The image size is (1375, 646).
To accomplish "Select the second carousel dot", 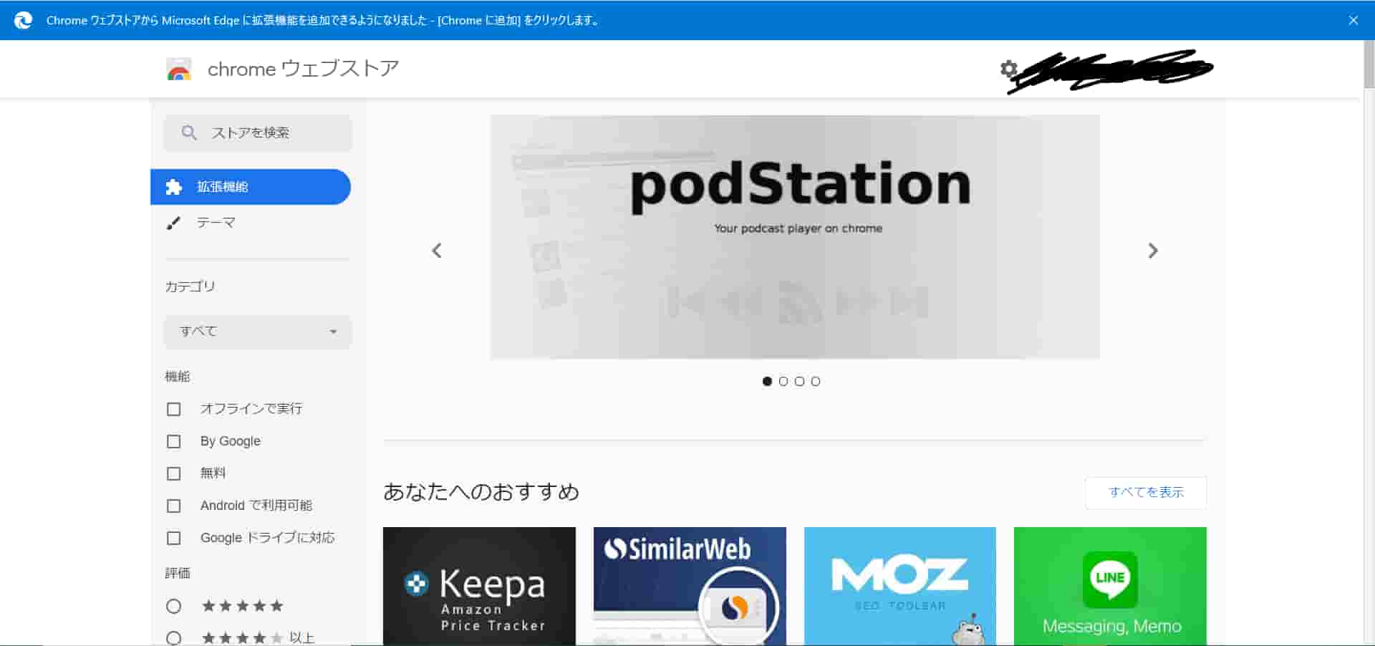I will (x=783, y=381).
